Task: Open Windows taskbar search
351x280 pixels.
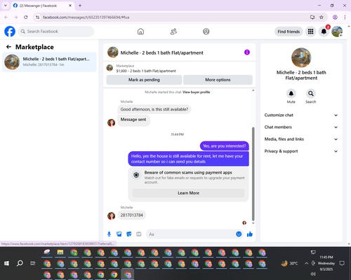Action: 20,263
